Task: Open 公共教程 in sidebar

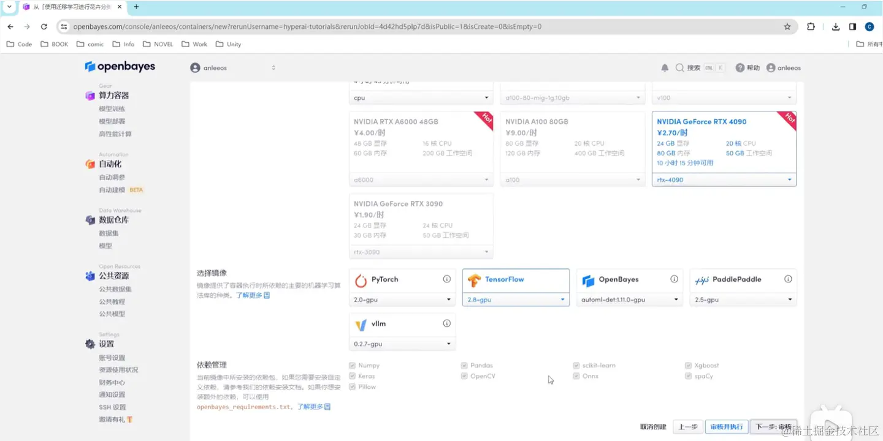Action: pos(112,302)
